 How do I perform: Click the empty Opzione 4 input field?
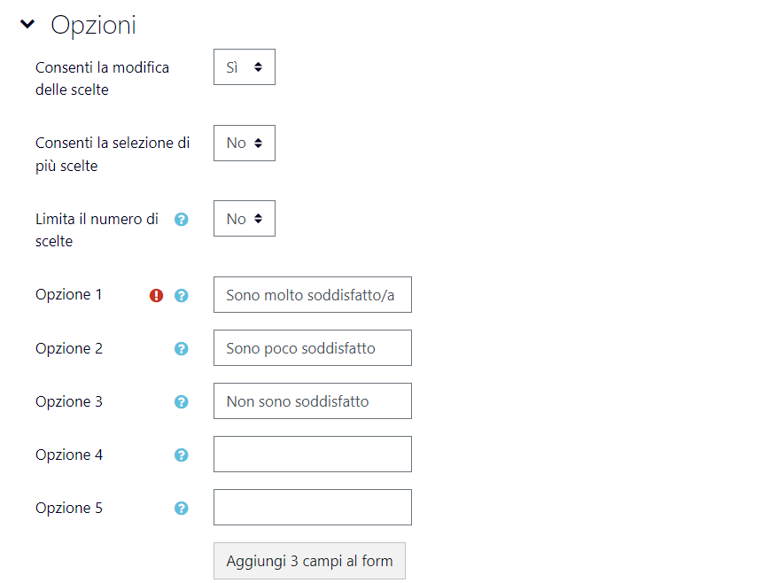pos(313,455)
